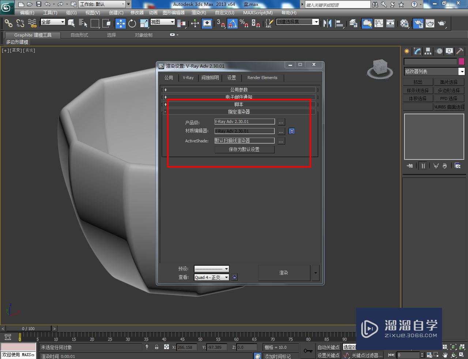The height and width of the screenshot is (359, 468).
Task: Expand the 脚本 rollout
Action: (239, 104)
